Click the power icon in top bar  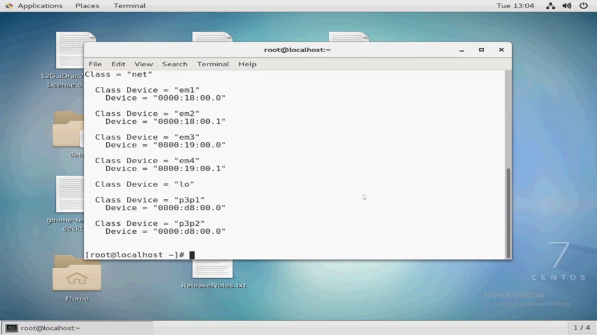click(584, 6)
